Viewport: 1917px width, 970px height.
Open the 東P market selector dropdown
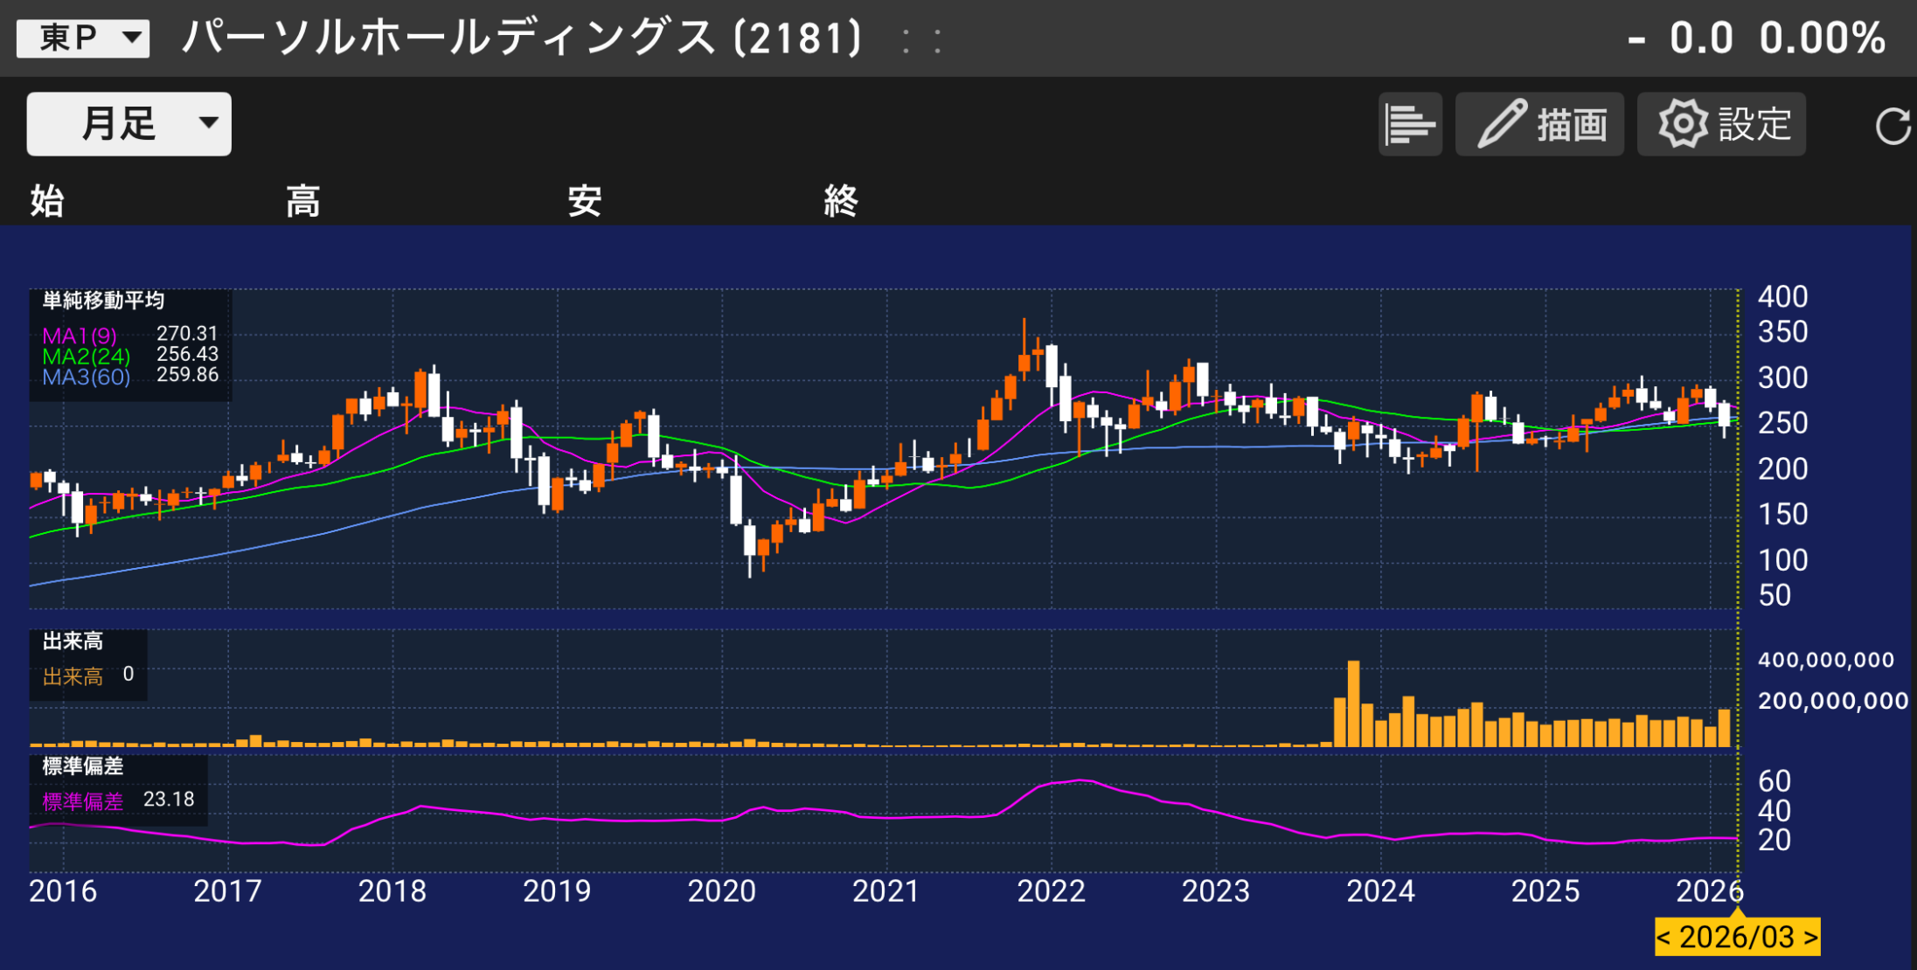[x=82, y=38]
